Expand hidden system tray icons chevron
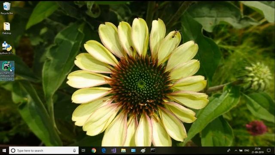275x155 pixels. 236,150
